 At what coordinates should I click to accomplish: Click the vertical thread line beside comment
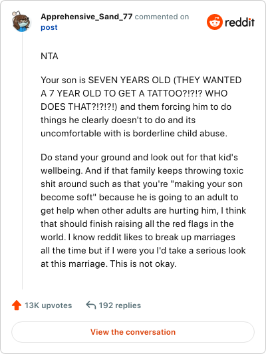tap(22, 162)
